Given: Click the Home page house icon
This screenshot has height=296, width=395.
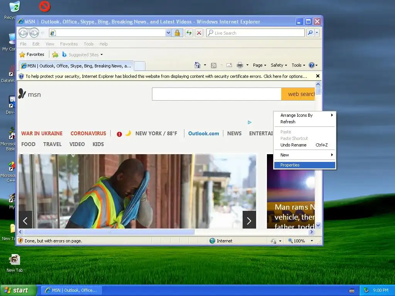Looking at the screenshot, I should click(197, 65).
